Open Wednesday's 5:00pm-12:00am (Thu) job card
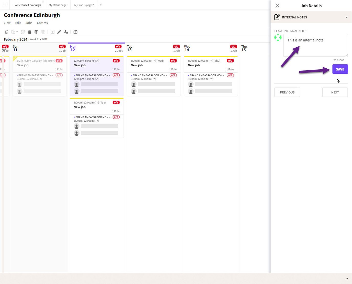 click(x=211, y=76)
